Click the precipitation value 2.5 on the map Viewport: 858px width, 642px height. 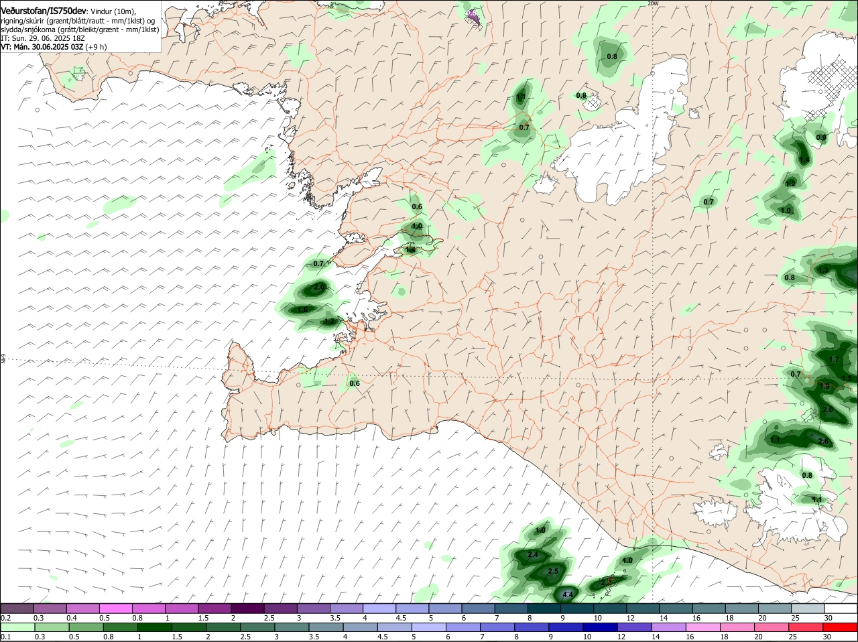pos(553,571)
